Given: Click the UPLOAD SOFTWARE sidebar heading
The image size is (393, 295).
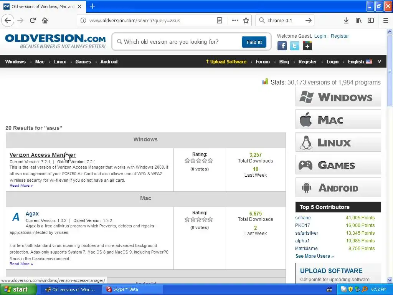Looking at the screenshot, I should 331,271.
